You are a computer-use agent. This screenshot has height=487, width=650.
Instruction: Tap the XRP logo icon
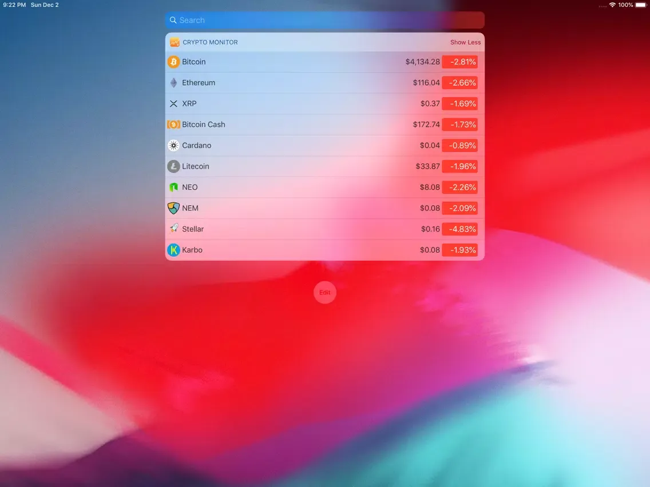pyautogui.click(x=173, y=103)
